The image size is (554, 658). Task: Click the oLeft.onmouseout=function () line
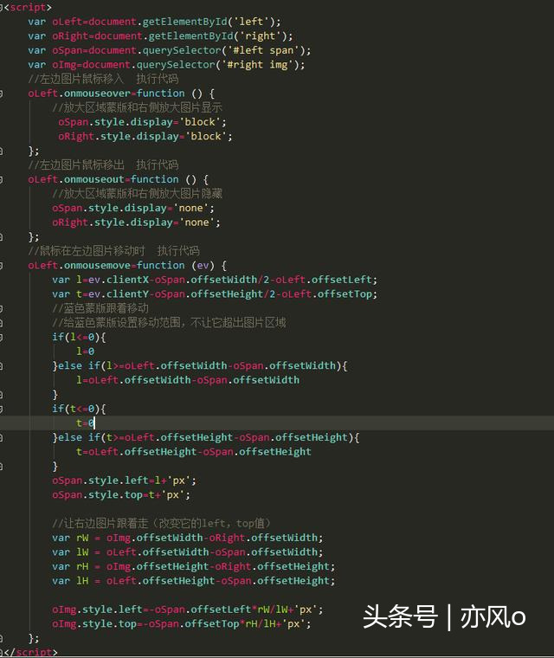coord(119,179)
